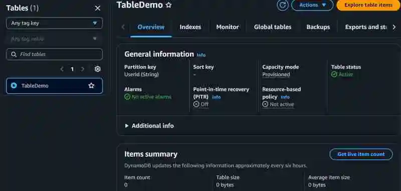Go to next page of tables list

(x=82, y=69)
